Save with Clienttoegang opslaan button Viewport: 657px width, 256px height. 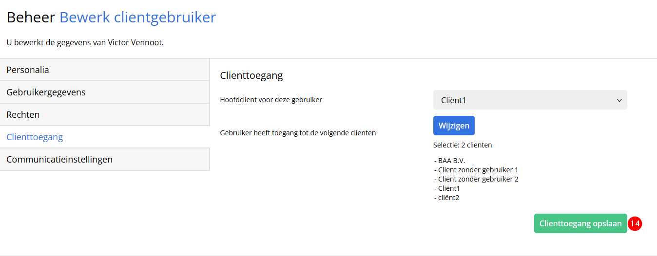[580, 223]
